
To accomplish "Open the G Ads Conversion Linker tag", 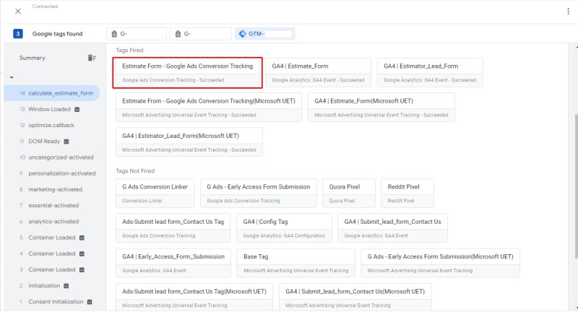I will click(155, 192).
